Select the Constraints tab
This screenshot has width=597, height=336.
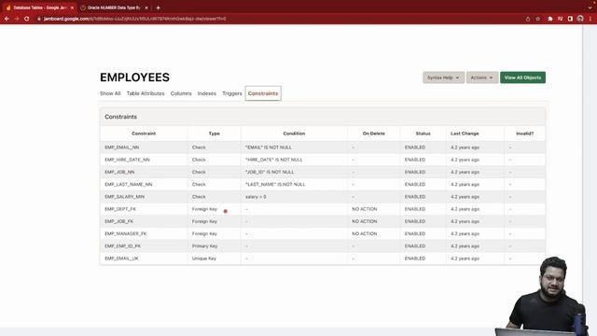pos(263,93)
